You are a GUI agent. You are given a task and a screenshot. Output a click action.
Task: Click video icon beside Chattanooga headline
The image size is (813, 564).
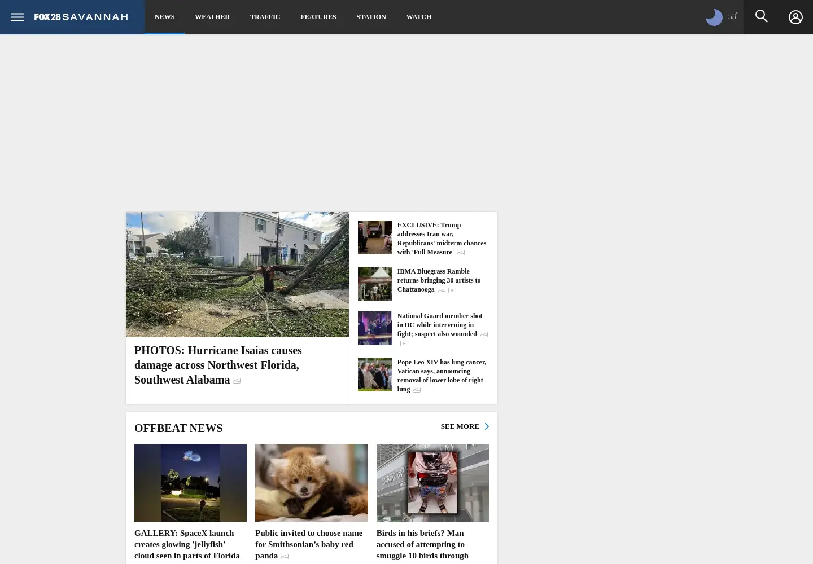(x=452, y=290)
